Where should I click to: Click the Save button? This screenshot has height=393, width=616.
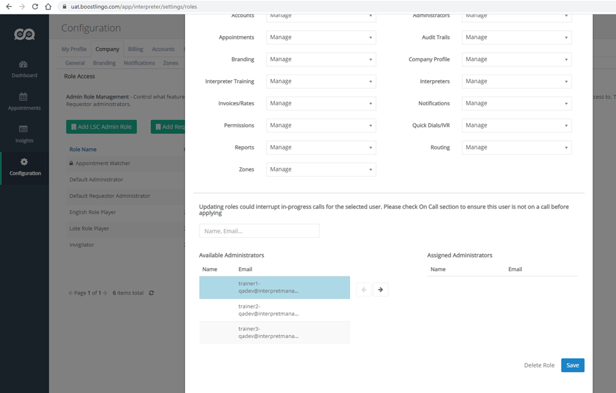coord(572,365)
